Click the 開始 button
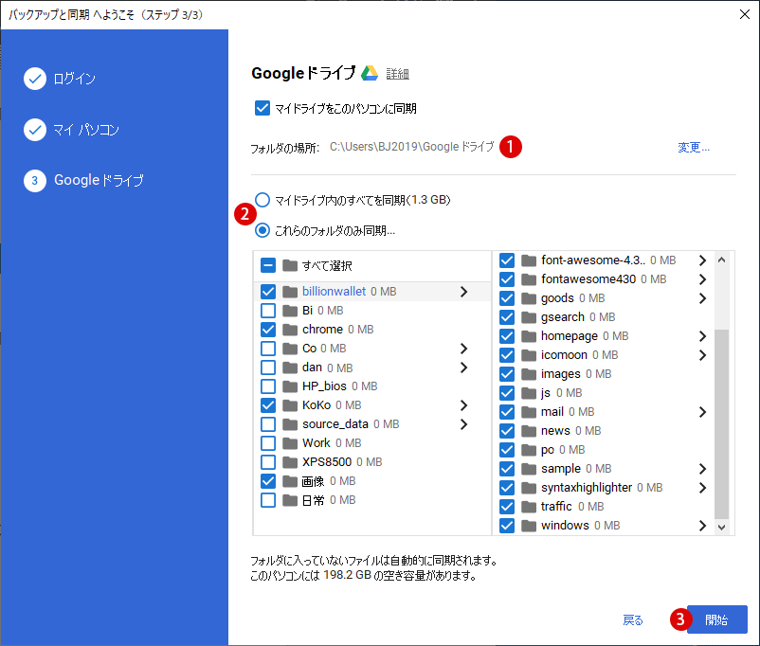The width and height of the screenshot is (760, 646). pyautogui.click(x=716, y=619)
